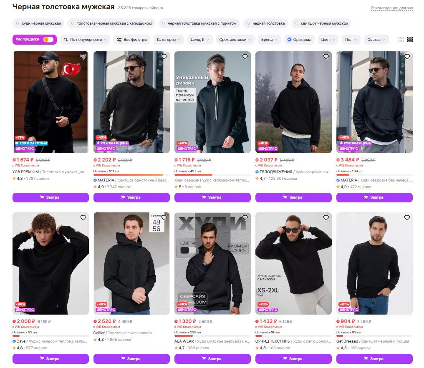424x368 pixels.
Task: Favorite the Cave hoodie with heart icon
Action: (x=83, y=218)
